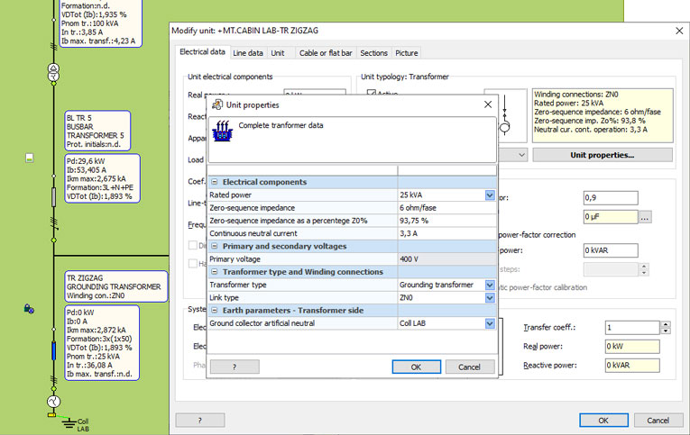This screenshot has height=435, width=690.
Task: Toggle the Active checkbox
Action: (x=370, y=94)
